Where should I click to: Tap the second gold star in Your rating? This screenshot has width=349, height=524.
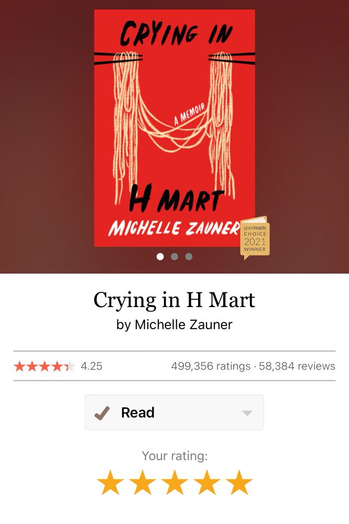[143, 482]
